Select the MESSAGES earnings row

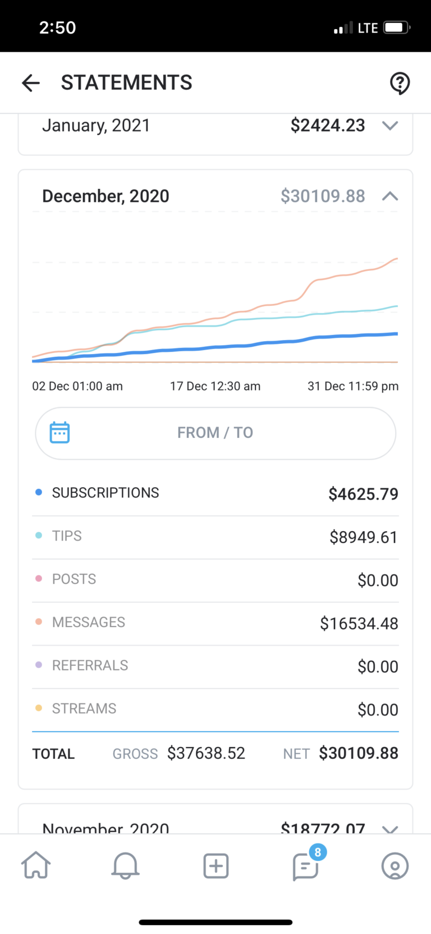215,623
